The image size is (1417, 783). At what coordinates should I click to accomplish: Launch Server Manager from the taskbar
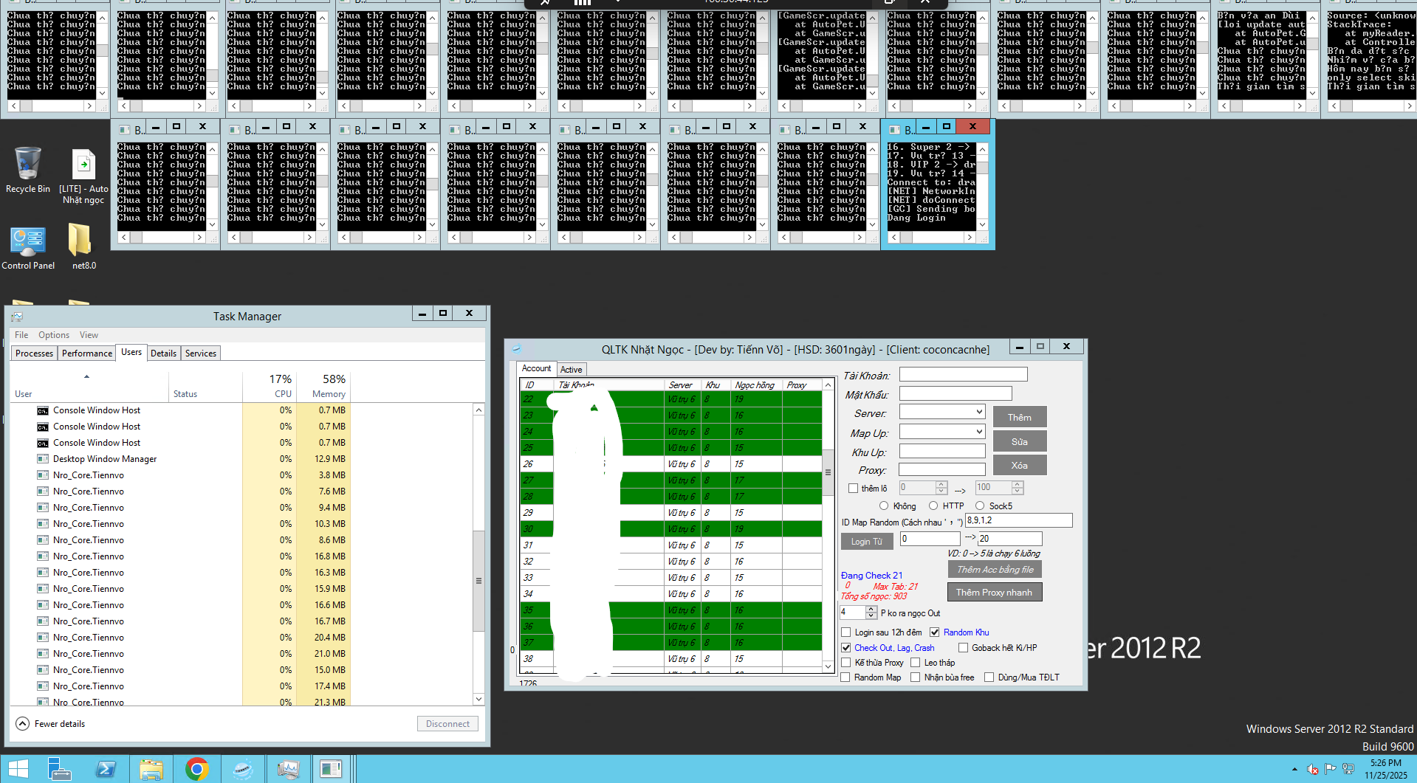[x=59, y=769]
